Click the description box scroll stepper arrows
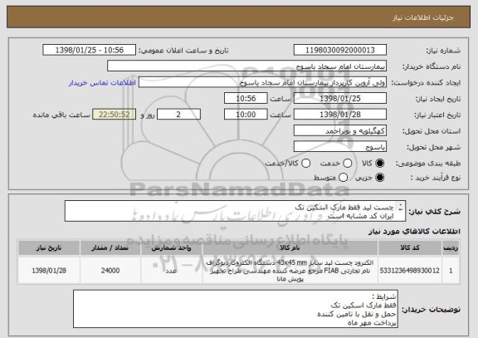Image resolution: width=478 pixels, height=338 pixels. pyautogui.click(x=400, y=207)
